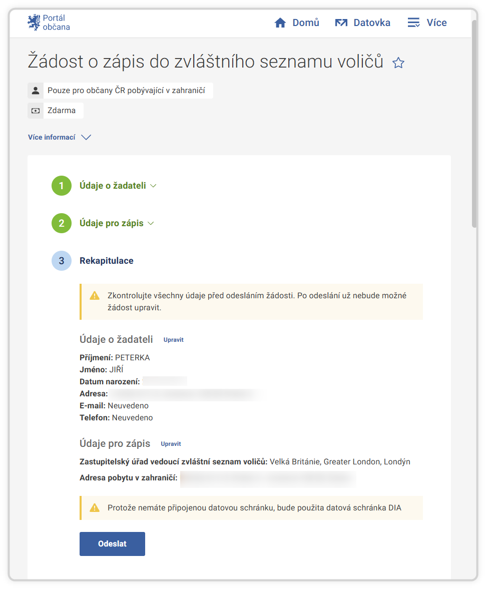
Task: Open Datovka from the top navigation
Action: pyautogui.click(x=363, y=23)
